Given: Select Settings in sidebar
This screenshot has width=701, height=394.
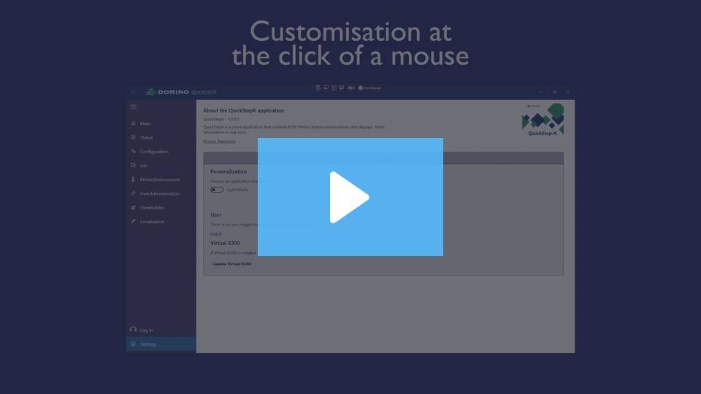Looking at the screenshot, I should point(161,344).
